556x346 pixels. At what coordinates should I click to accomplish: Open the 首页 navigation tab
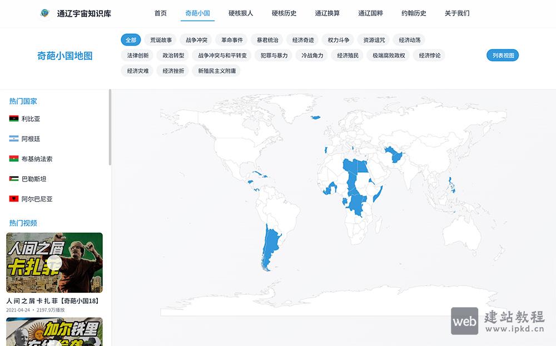tap(160, 13)
